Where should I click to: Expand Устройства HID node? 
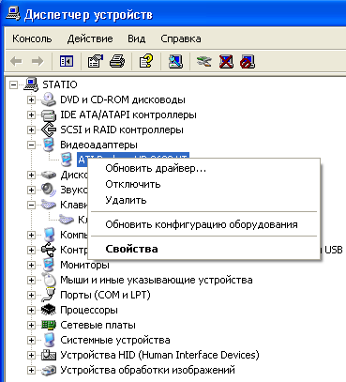31,356
